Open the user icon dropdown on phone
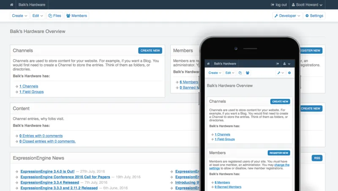338x191 pixels. [x=286, y=64]
